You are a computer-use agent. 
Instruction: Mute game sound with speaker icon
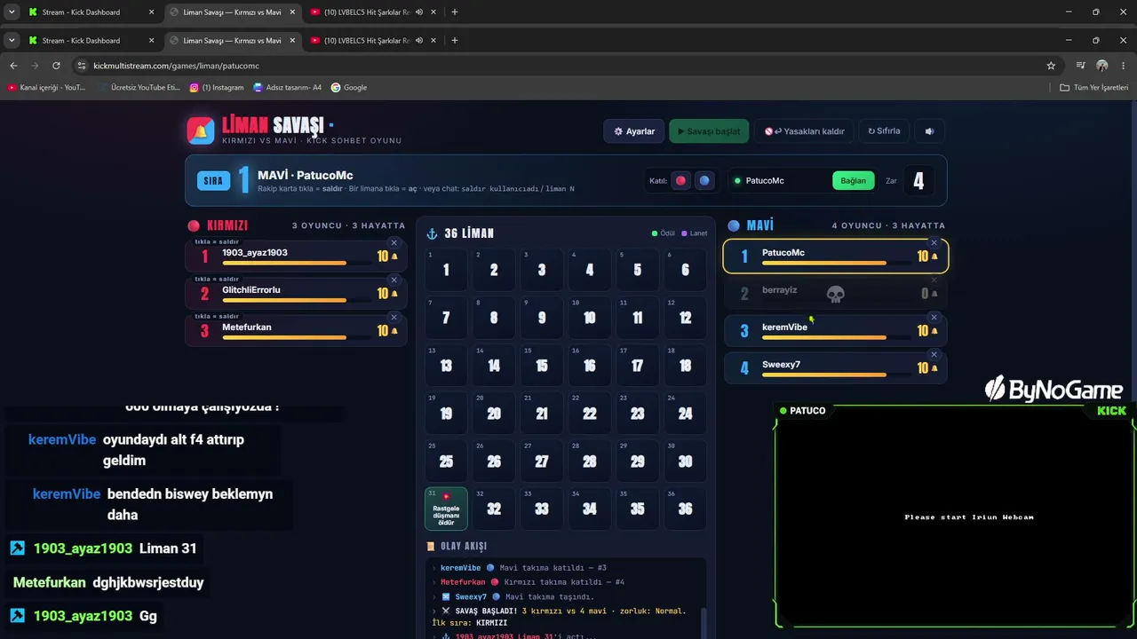[x=929, y=131]
